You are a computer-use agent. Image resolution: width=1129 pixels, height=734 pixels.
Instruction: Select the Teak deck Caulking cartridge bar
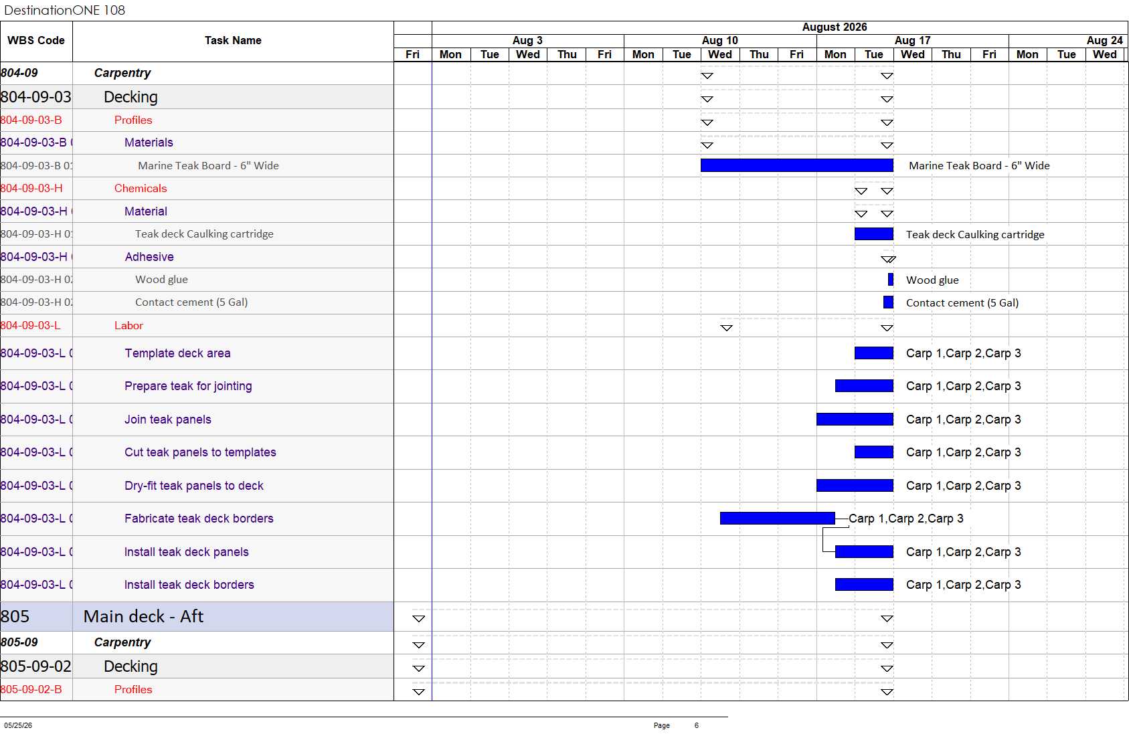(x=874, y=234)
